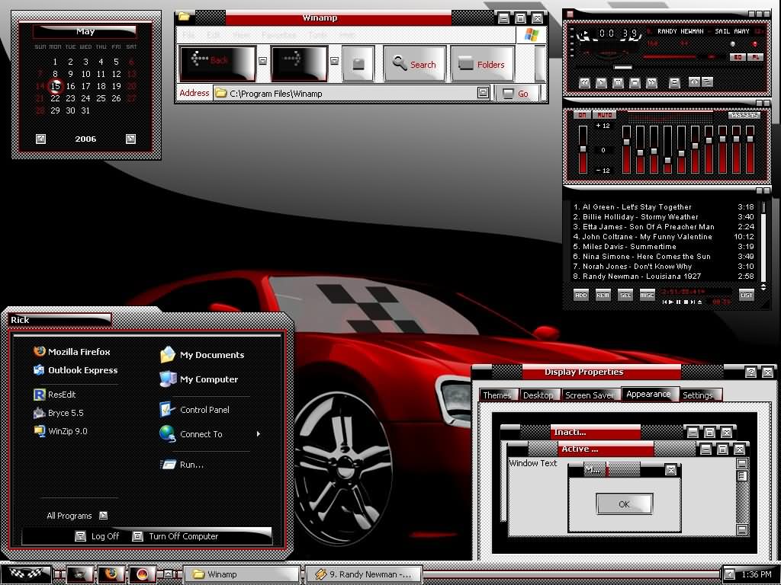Click the equalizer preamp slider
Viewport: 781px width, 585px height.
tap(583, 149)
